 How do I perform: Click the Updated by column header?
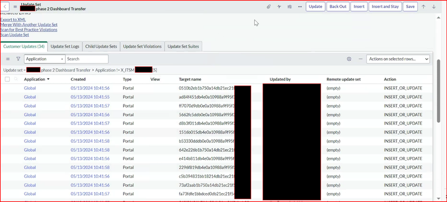(280, 79)
